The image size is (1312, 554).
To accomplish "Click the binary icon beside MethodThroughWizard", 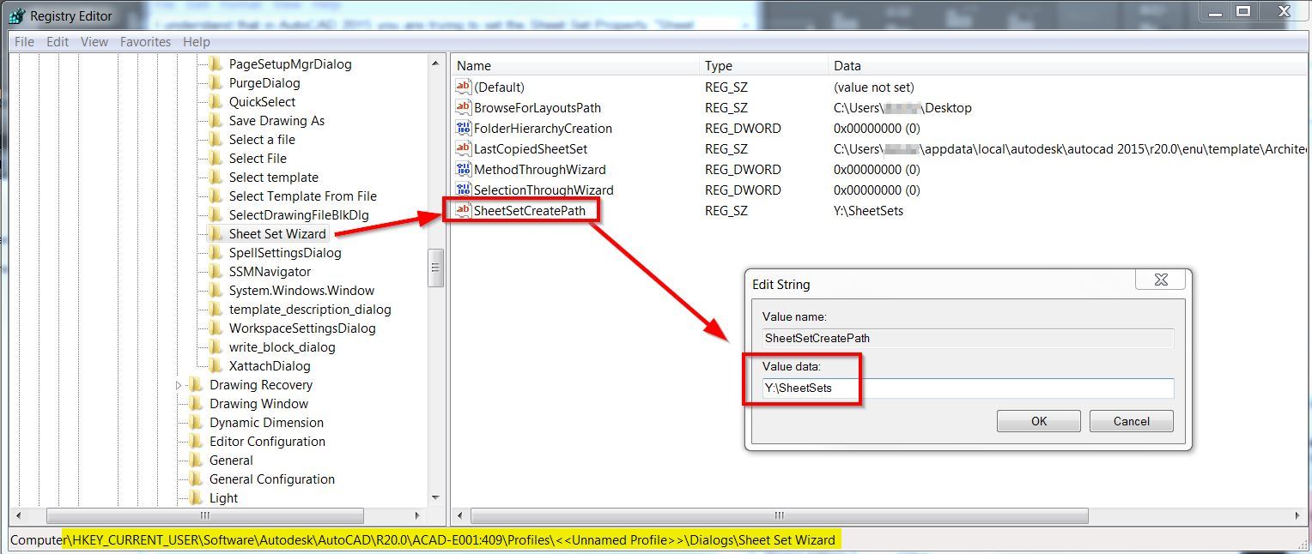I will (x=462, y=169).
